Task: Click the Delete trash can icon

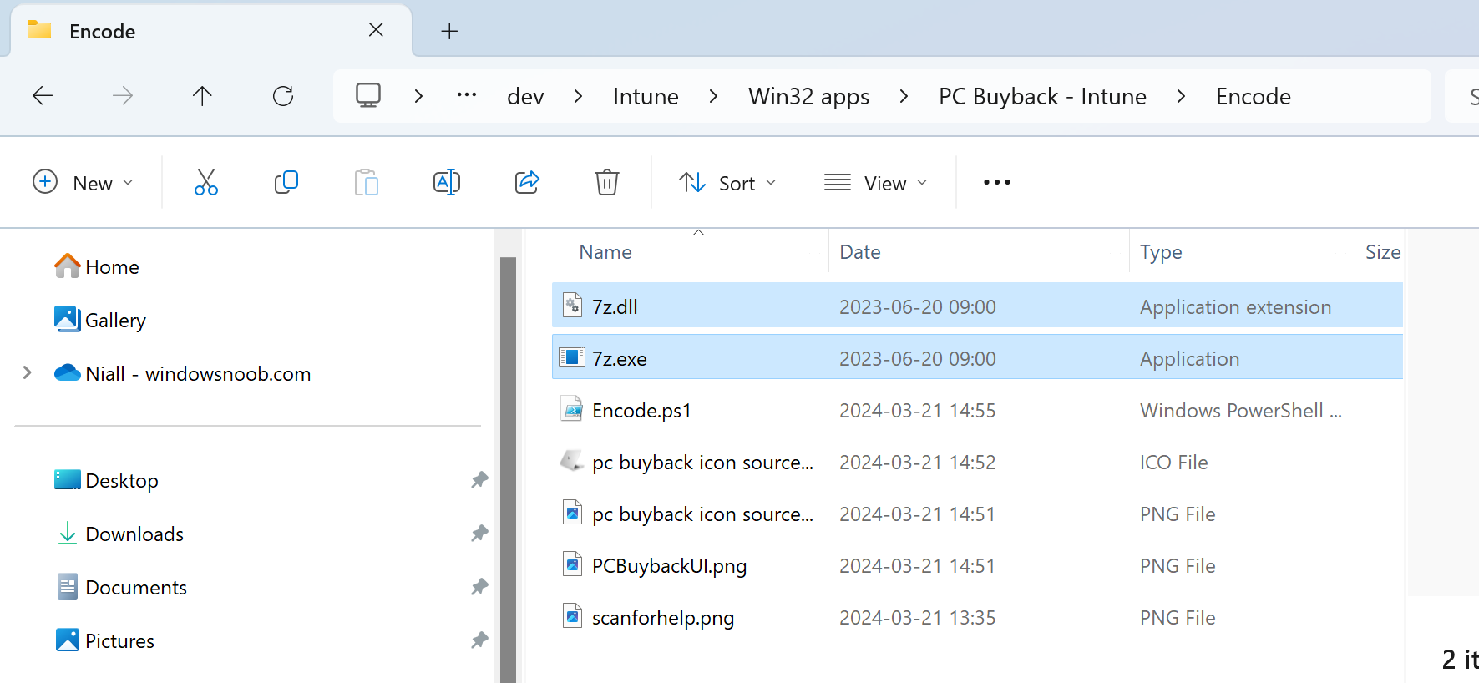Action: [607, 182]
